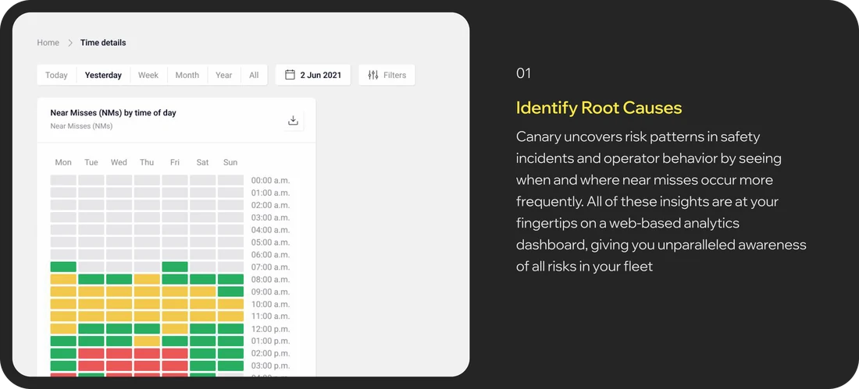The width and height of the screenshot is (859, 389).
Task: Click the Wed column header
Action: click(x=119, y=162)
